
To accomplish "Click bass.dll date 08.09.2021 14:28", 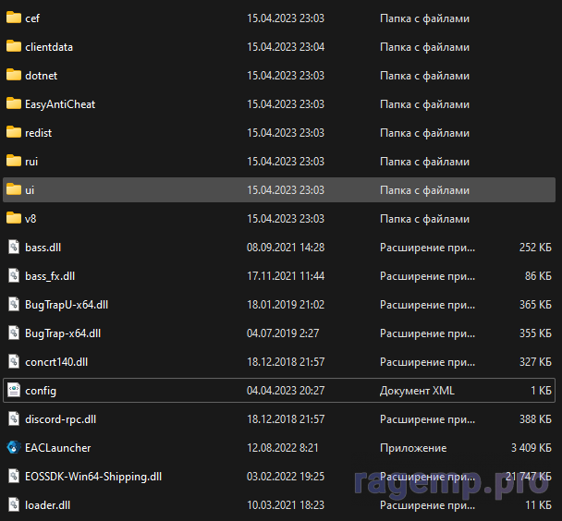I will [x=286, y=248].
